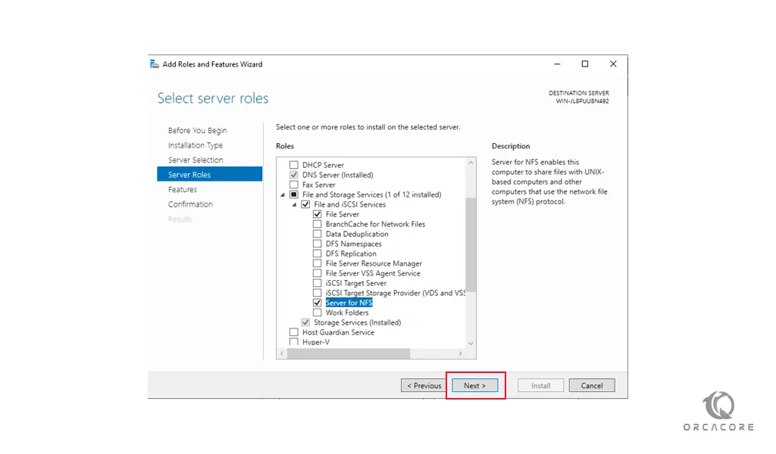Click the Install button
This screenshot has width=776, height=454.
541,385
